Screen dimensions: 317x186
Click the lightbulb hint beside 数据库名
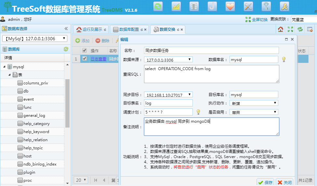[x=284, y=59]
